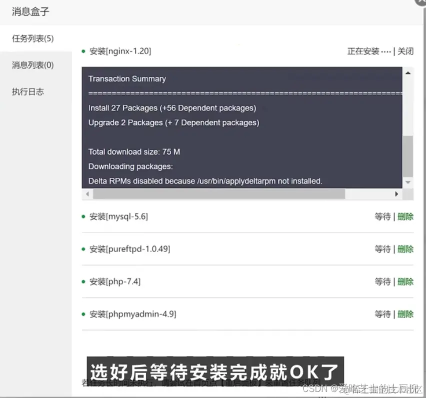This screenshot has height=398, width=426.
Task: Click the 'Transaction Summary' log line
Action: 127,79
